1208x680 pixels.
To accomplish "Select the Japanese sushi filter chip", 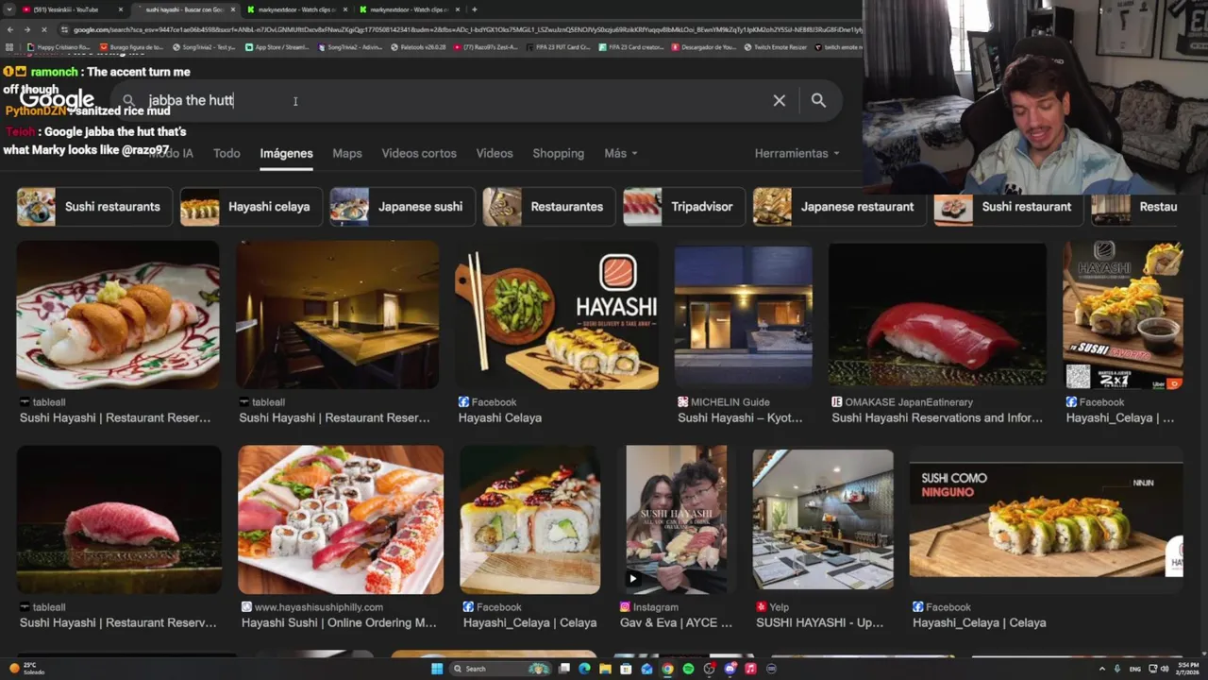I will [x=402, y=207].
